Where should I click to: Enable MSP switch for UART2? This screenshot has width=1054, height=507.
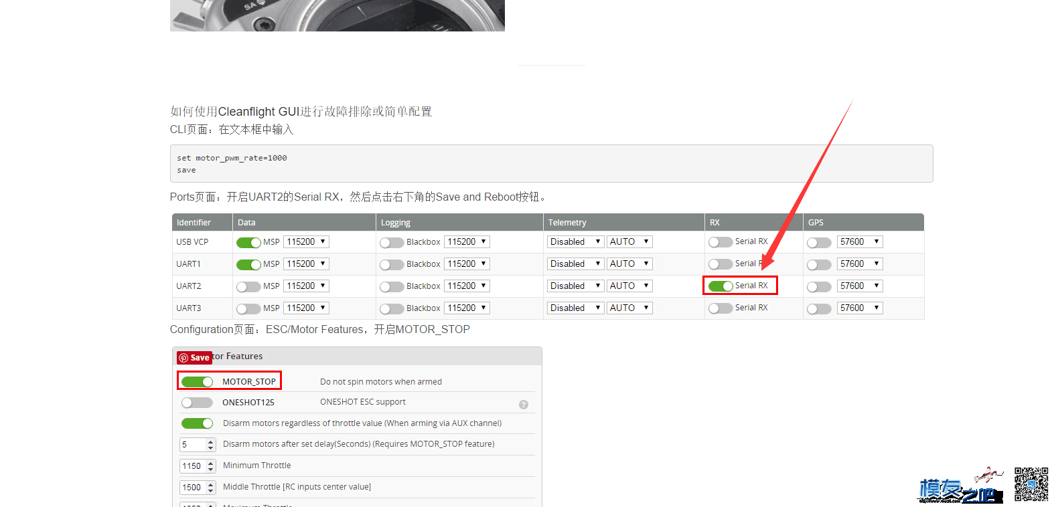click(x=248, y=286)
